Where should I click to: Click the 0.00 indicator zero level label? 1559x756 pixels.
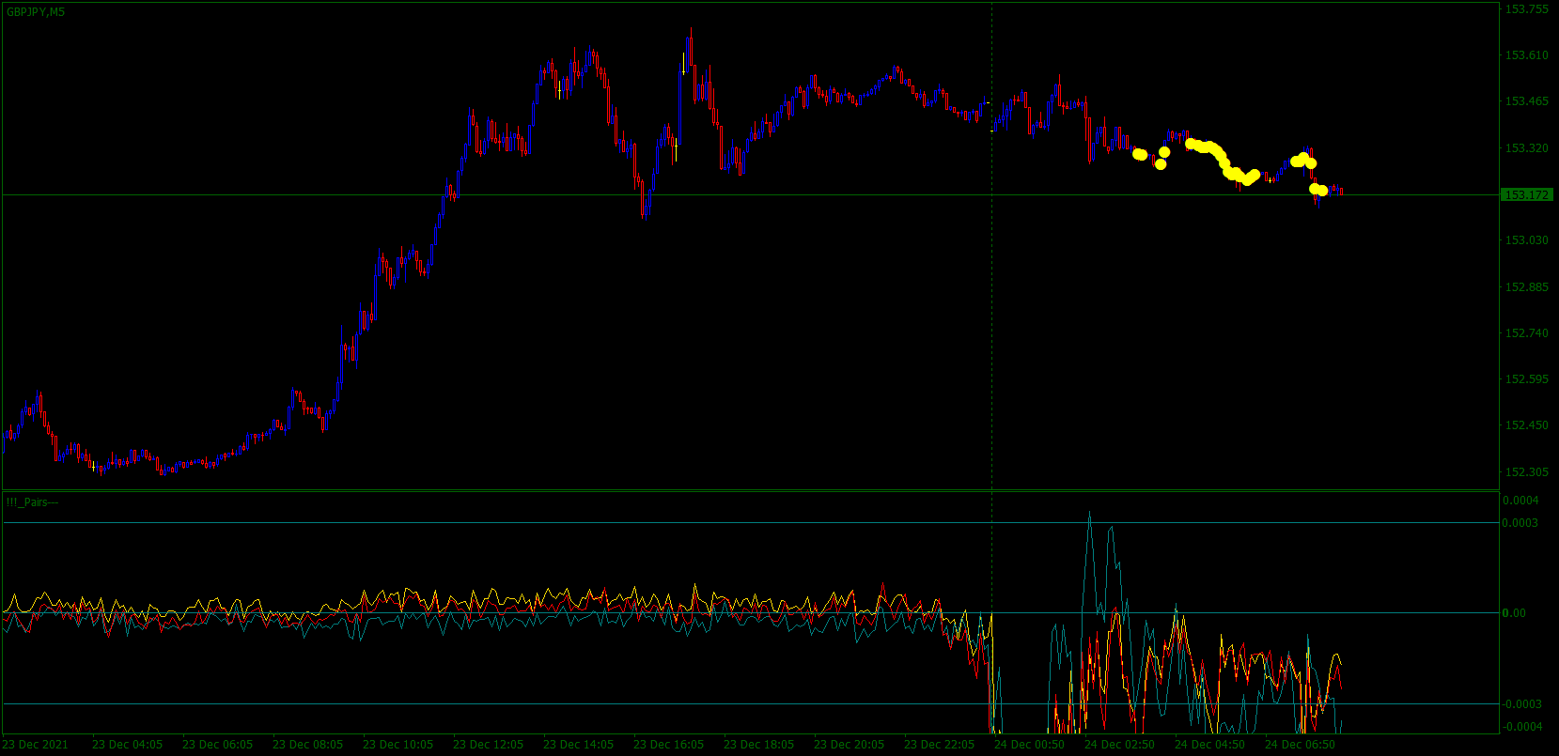point(1515,613)
